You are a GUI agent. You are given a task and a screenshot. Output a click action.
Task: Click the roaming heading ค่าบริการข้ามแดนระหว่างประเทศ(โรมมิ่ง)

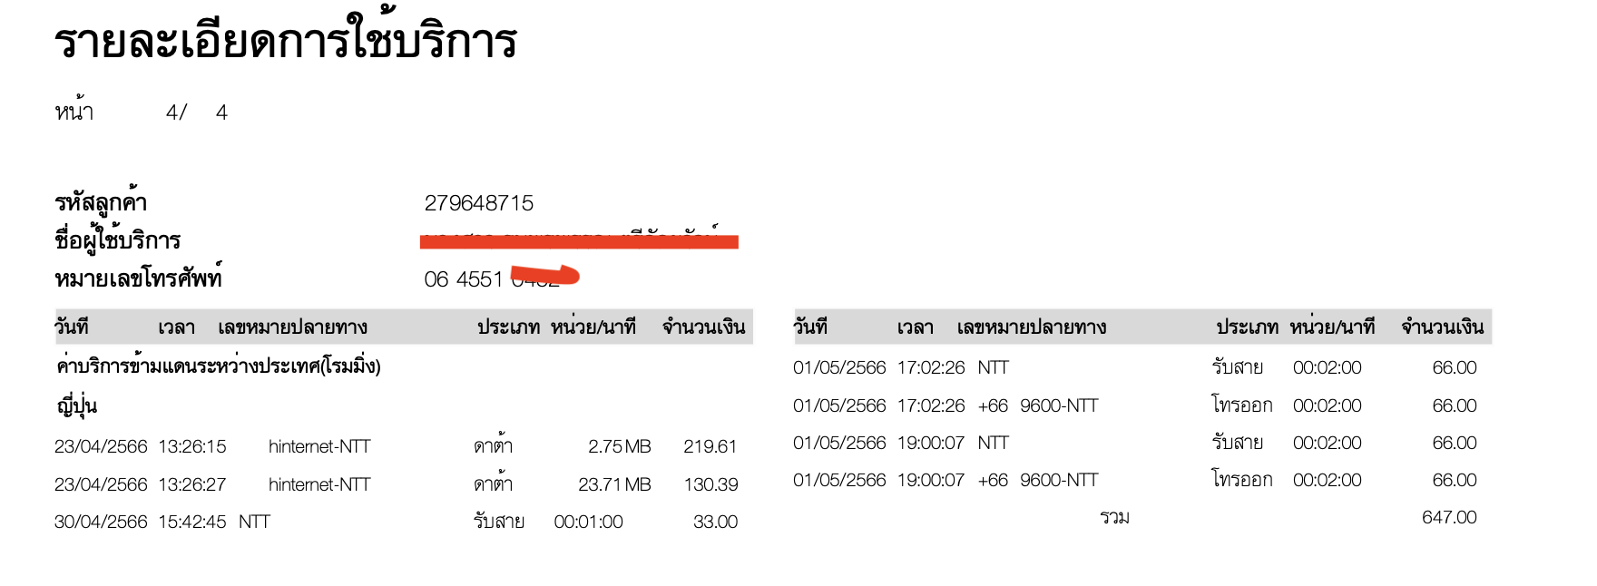[x=218, y=366]
